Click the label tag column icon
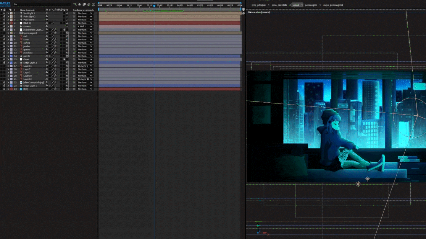This screenshot has width=426, height=239. pyautogui.click(x=10, y=10)
